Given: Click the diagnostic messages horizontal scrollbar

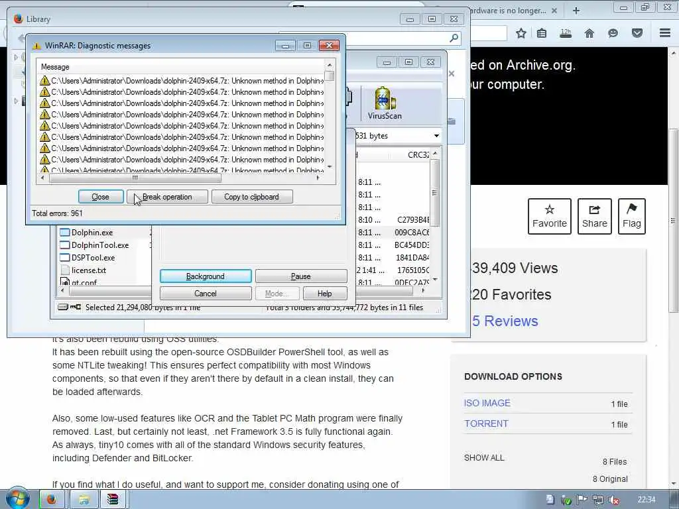Looking at the screenshot, I should click(135, 178).
